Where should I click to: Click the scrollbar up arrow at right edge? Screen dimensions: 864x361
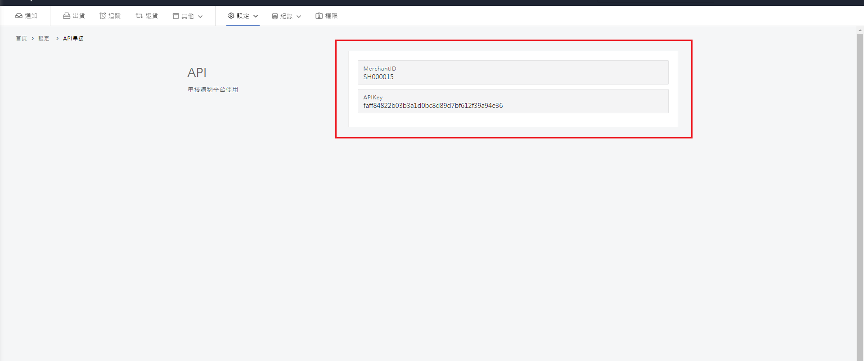point(860,31)
